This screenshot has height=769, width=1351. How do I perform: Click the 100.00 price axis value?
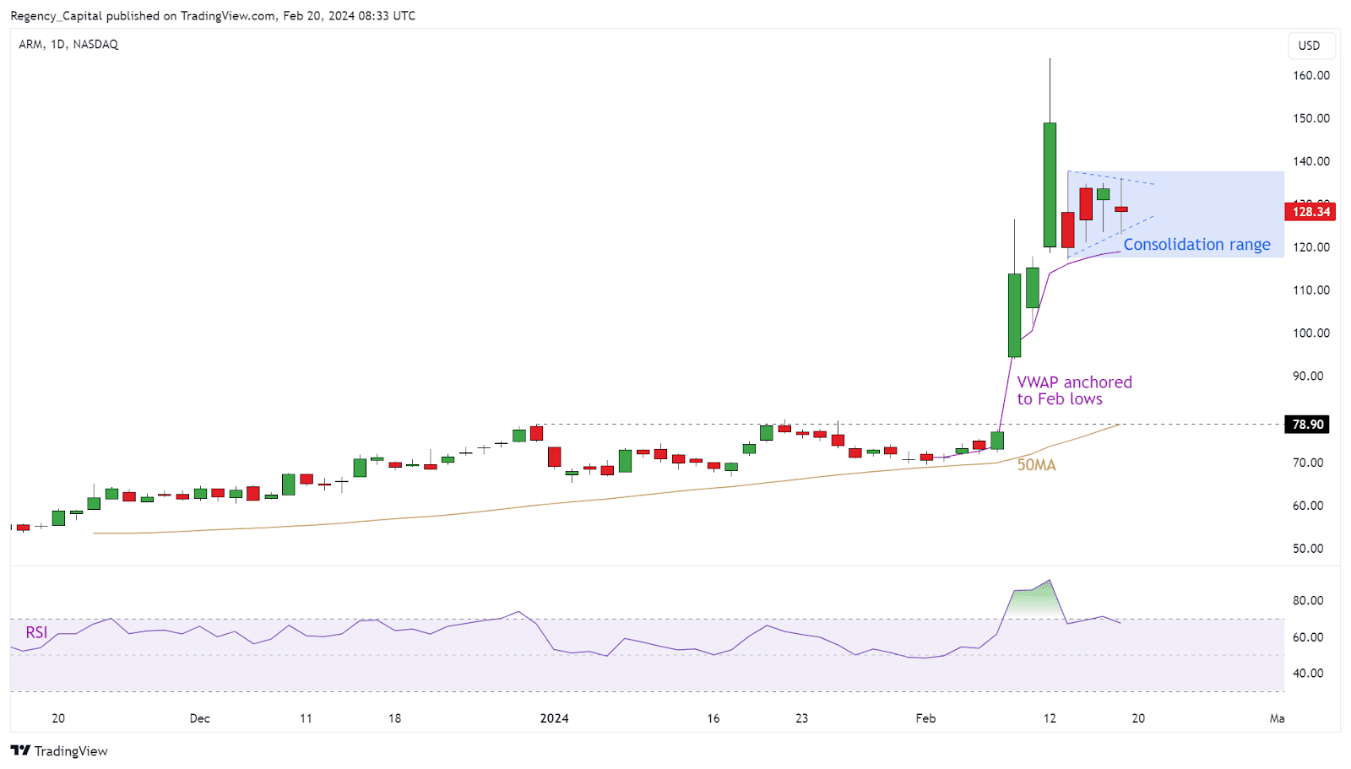tap(1310, 333)
